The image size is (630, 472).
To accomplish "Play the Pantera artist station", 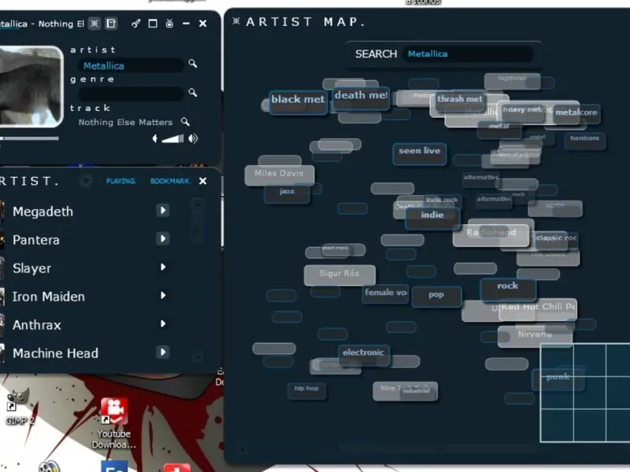I will coord(163,239).
